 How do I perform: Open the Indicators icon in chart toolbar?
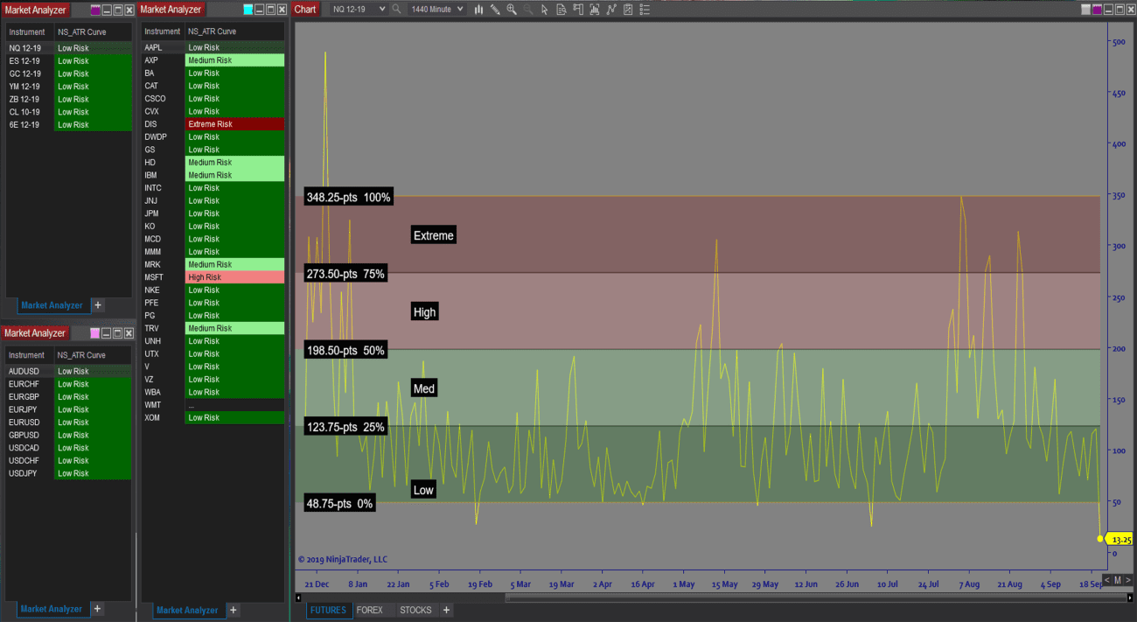[x=611, y=10]
